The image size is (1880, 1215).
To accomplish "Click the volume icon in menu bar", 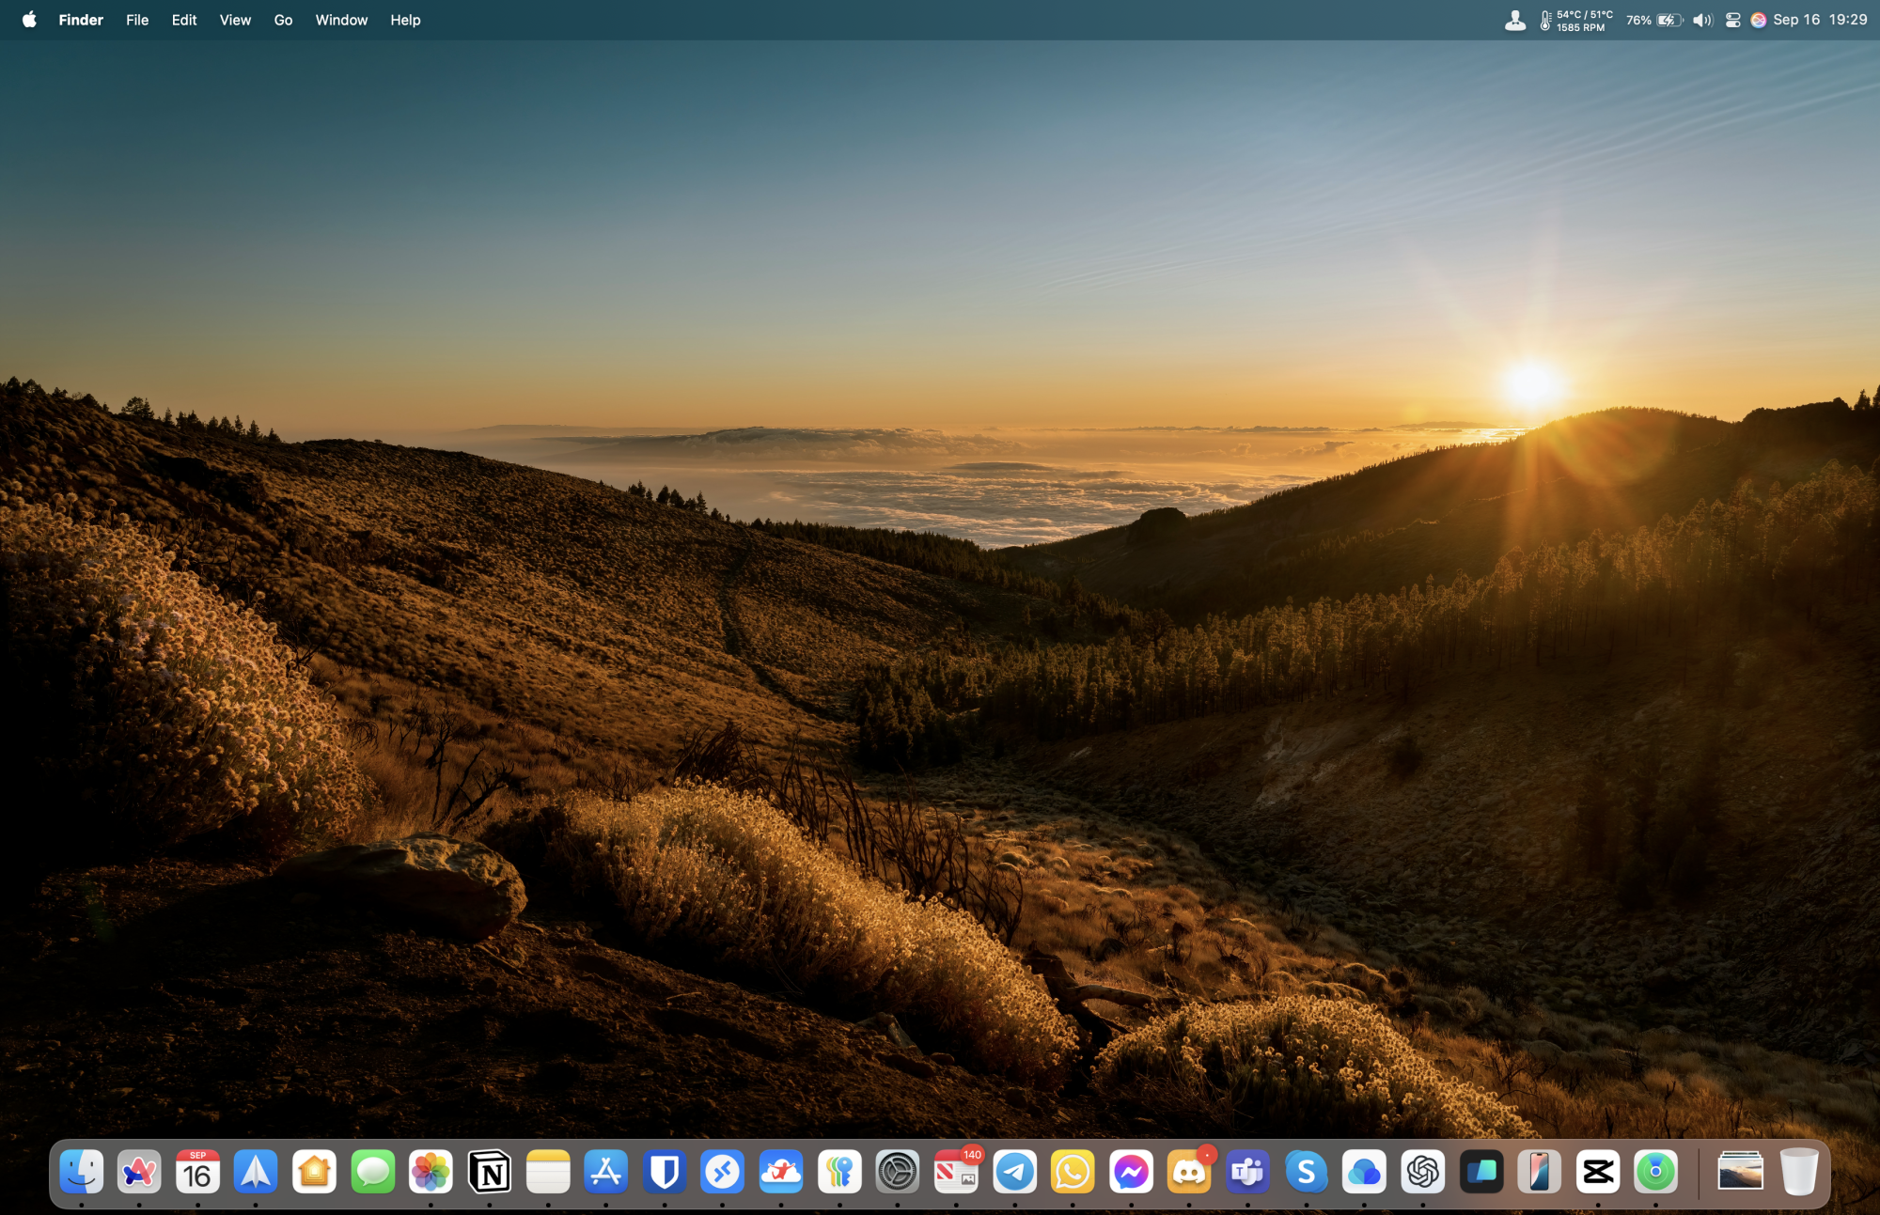I will pos(1702,20).
